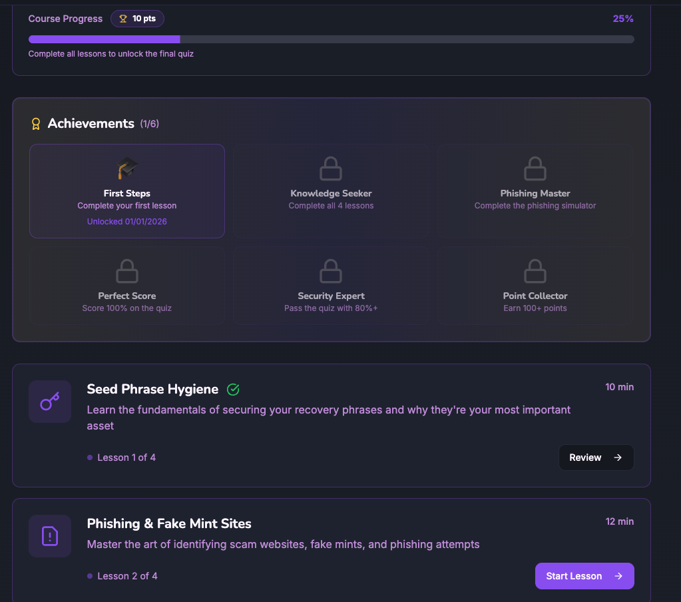Click the Phishing Master lock icon
This screenshot has width=681, height=602.
tap(535, 168)
